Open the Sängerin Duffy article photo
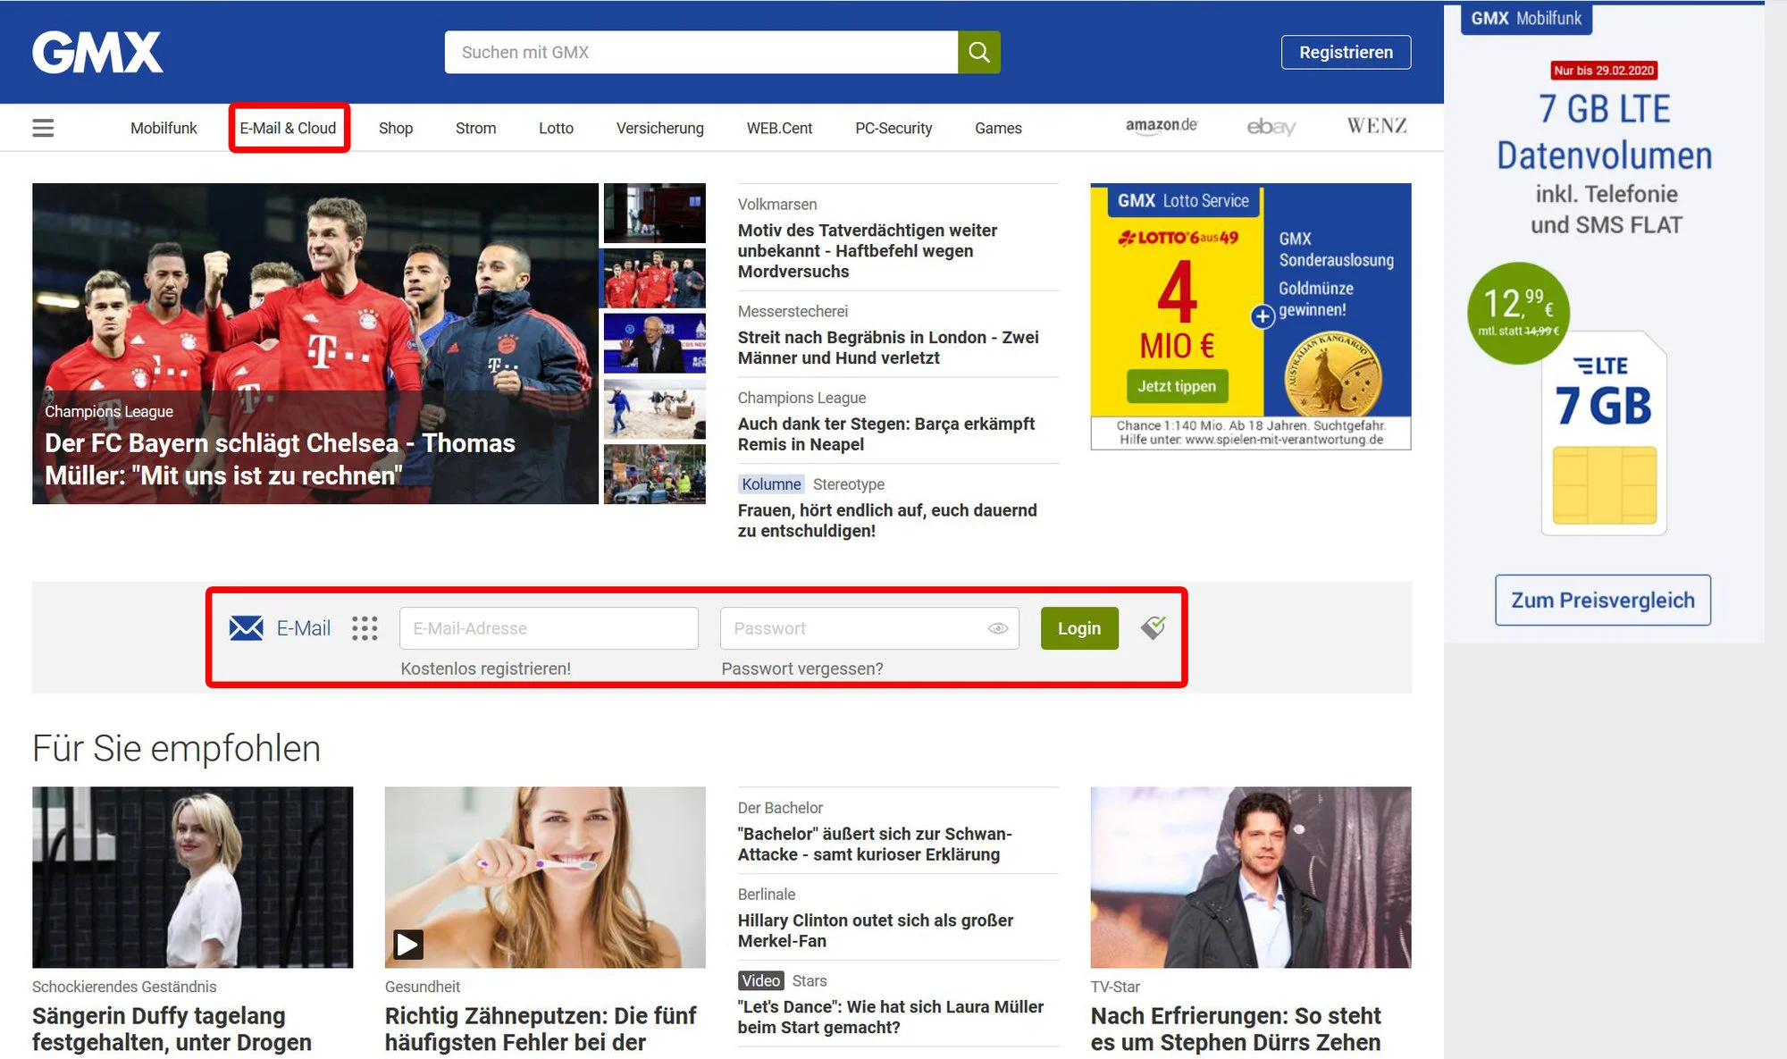The image size is (1787, 1059). coord(192,877)
